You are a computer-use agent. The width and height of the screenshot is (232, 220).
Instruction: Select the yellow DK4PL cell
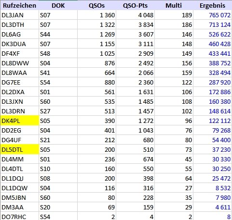(x=20, y=121)
